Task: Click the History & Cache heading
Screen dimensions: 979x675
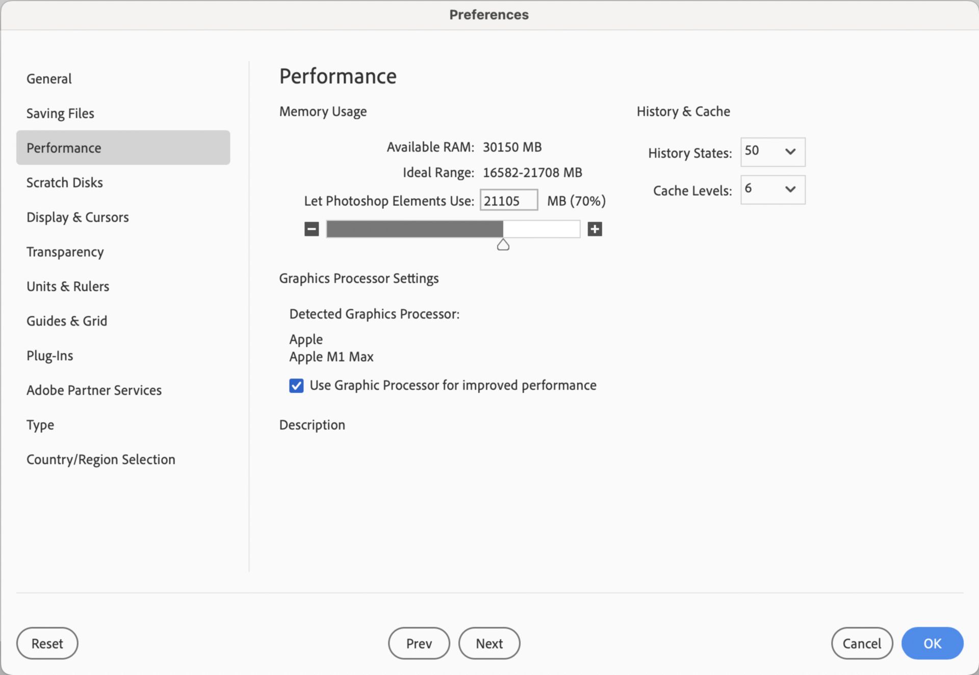Action: pyautogui.click(x=683, y=112)
